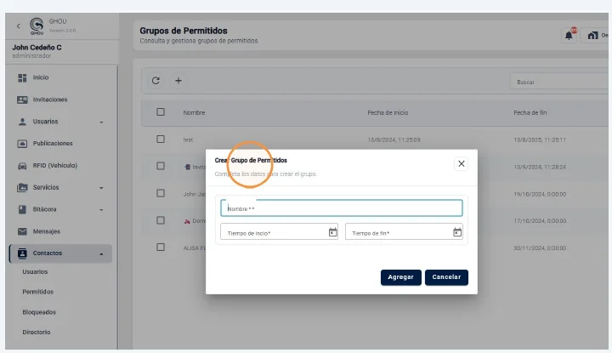Viewport: 612px width, 353px height.
Task: Check the box for the Dom row
Action: (161, 220)
